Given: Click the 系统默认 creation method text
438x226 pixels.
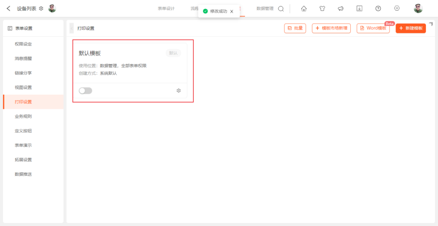Looking at the screenshot, I should point(108,74).
